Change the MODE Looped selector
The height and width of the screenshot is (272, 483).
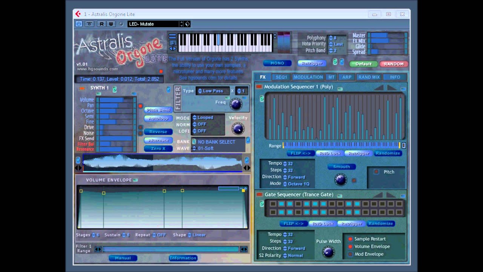[203, 117]
